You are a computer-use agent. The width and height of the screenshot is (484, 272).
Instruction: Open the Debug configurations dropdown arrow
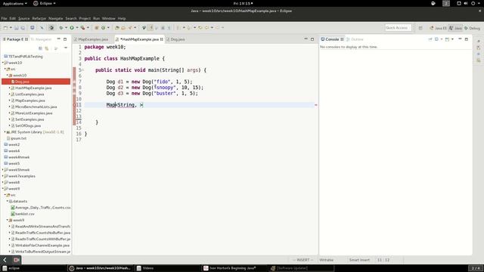click(66, 28)
